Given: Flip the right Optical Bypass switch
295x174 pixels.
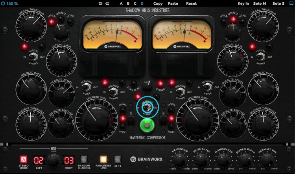Looking at the screenshot, I should (x=260, y=57).
